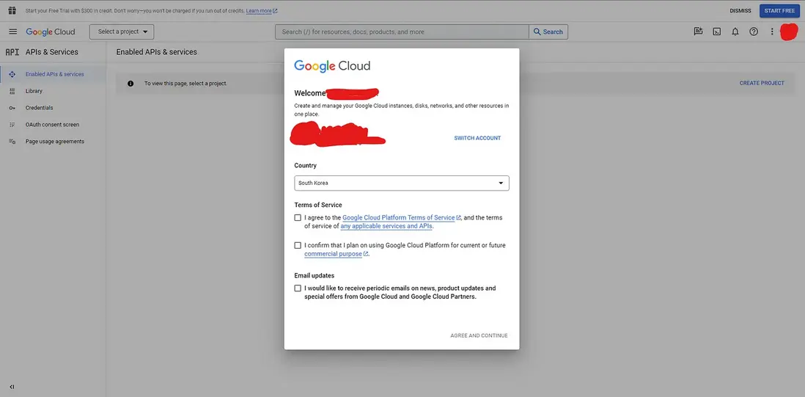Click the START FREE button
Viewport: 805px width, 397px height.
click(779, 11)
